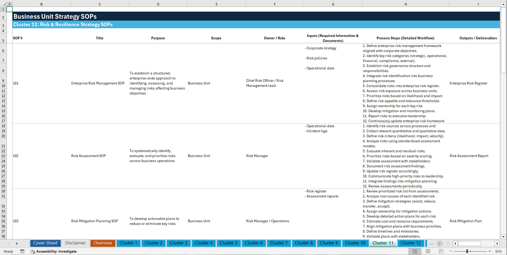
Task: Switch to Cluster 3 sheet
Action: (x=178, y=243)
